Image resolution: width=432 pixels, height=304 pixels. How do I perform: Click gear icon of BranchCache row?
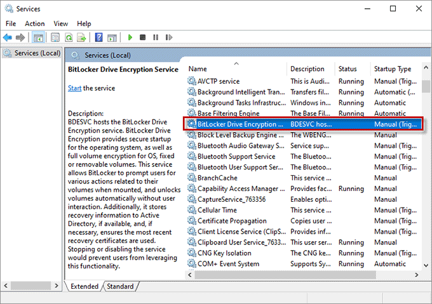[192, 178]
